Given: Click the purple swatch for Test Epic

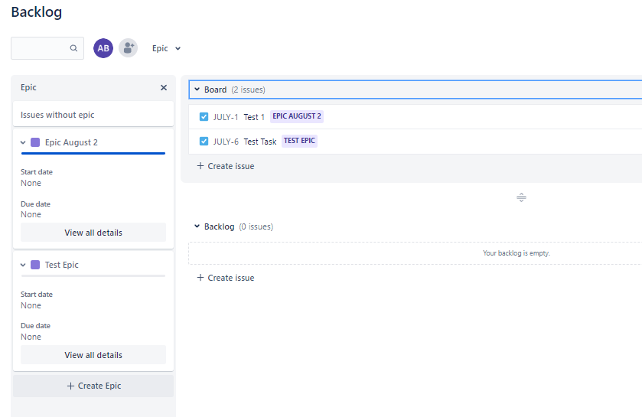Looking at the screenshot, I should pyautogui.click(x=35, y=265).
